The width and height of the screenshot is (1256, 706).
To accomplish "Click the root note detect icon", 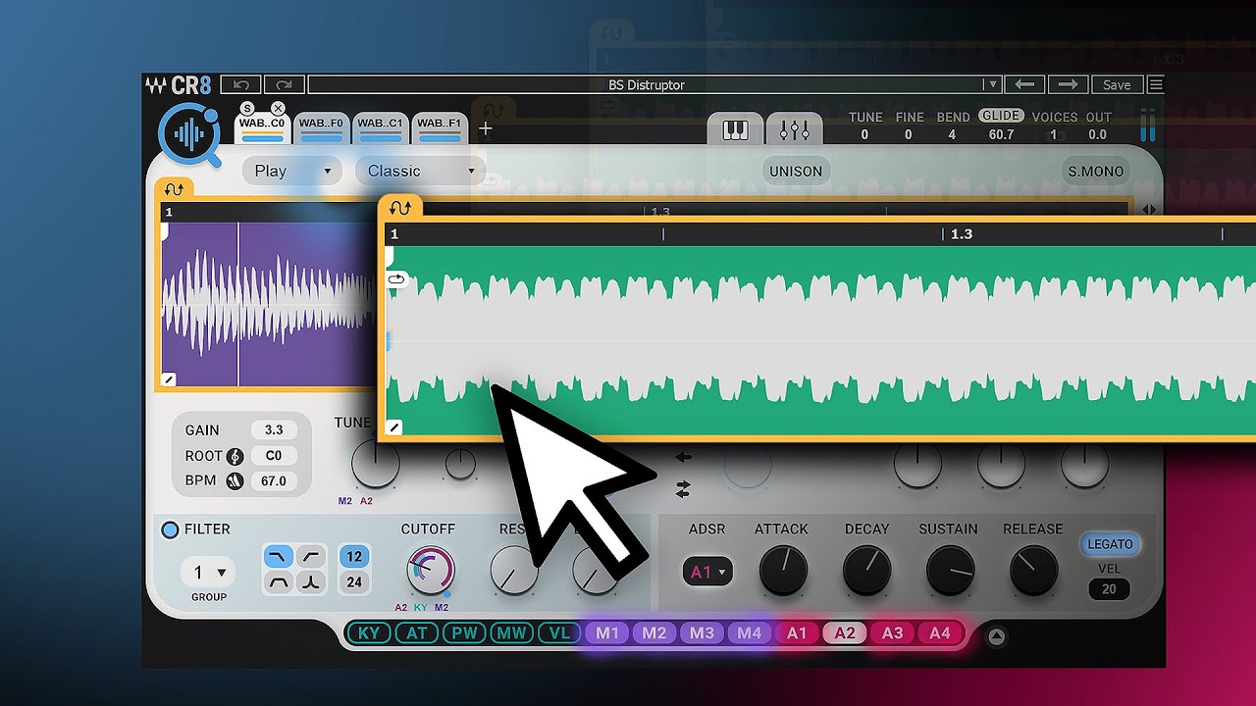I will [x=235, y=456].
